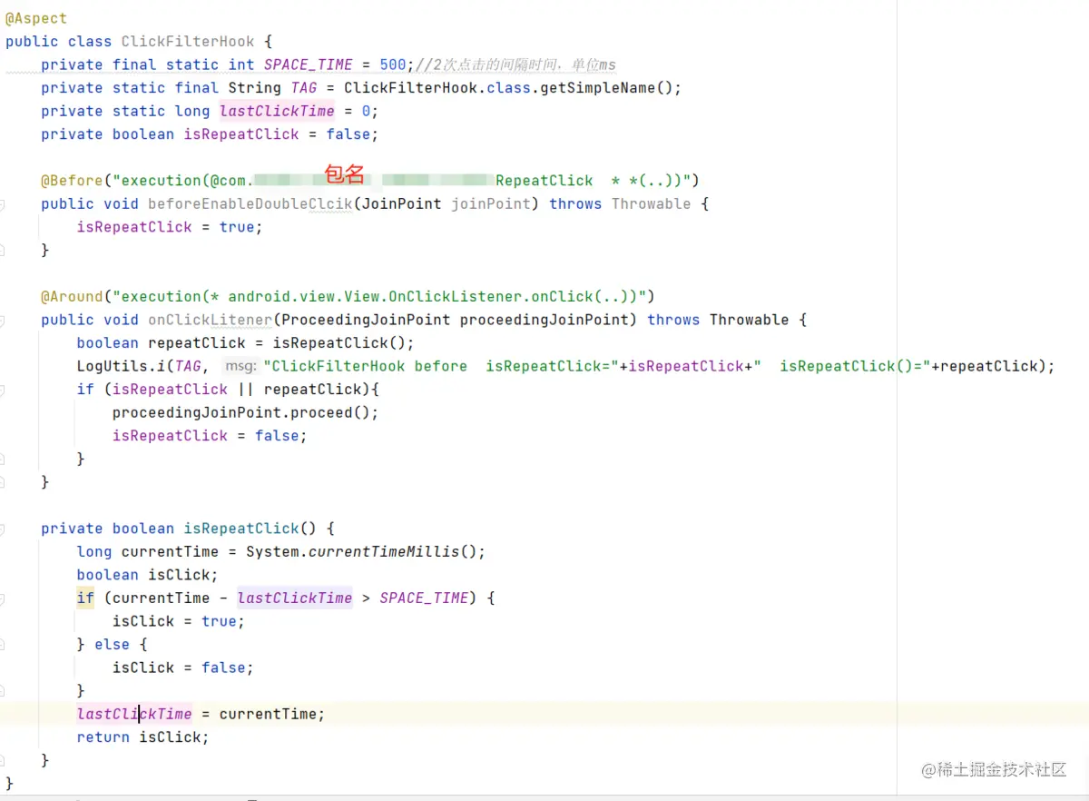Fold the '} else {' block via gutter marker

(x=3, y=645)
